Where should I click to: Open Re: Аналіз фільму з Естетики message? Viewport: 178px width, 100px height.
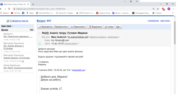click(14, 47)
